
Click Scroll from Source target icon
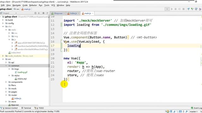click(x=35, y=13)
